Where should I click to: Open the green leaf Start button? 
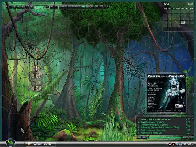(x=10, y=142)
